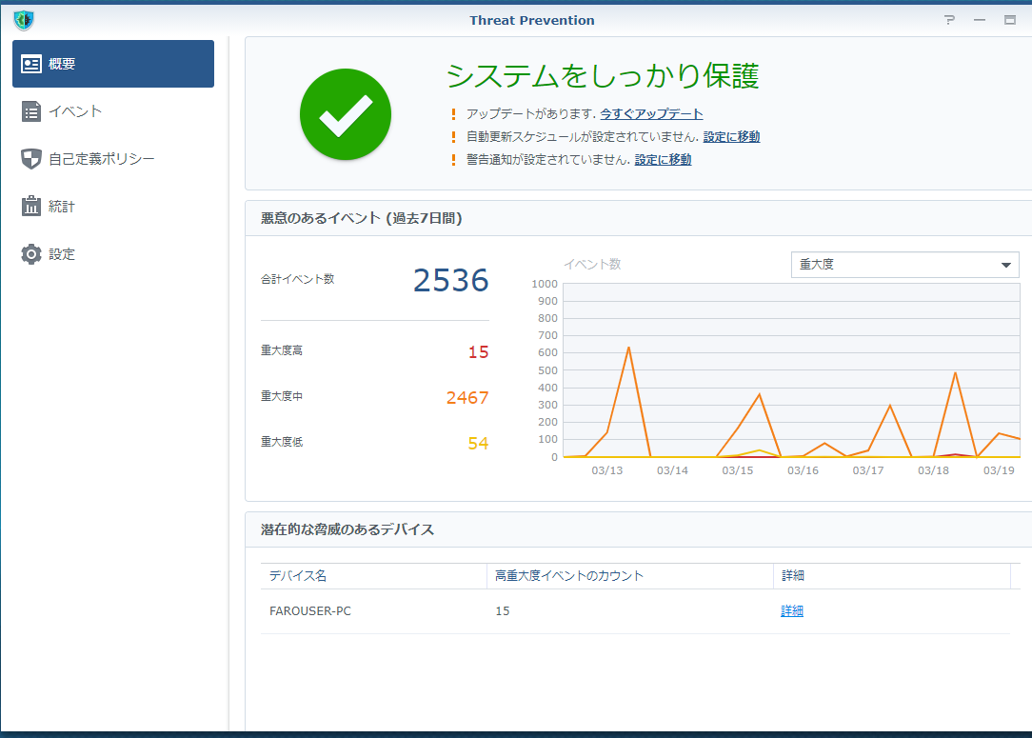Click the Threat Prevention shield app icon
The width and height of the screenshot is (1032, 738).
coord(24,20)
